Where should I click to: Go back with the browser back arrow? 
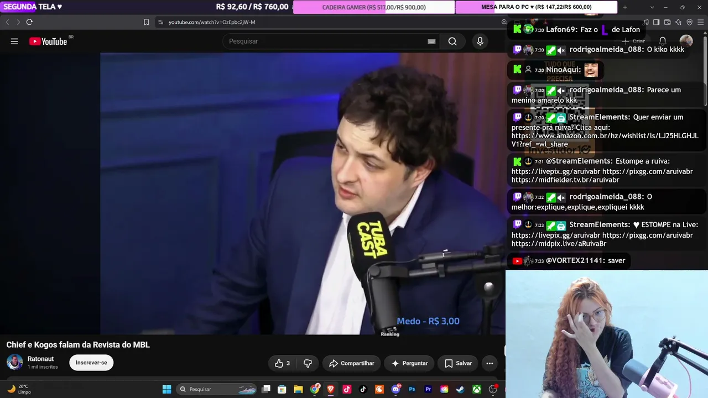7,22
